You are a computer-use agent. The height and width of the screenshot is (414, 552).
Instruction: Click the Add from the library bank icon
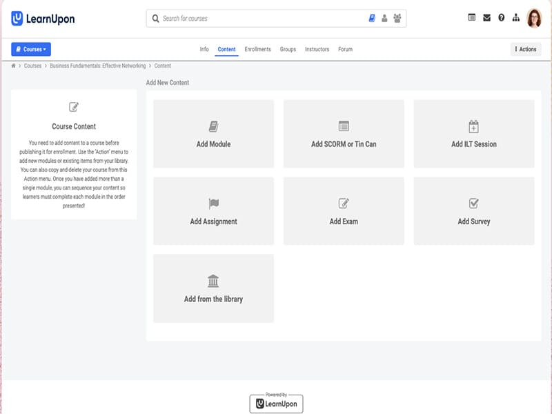(214, 282)
